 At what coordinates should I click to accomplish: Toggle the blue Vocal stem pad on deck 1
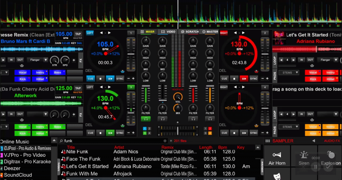[x=23, y=73]
